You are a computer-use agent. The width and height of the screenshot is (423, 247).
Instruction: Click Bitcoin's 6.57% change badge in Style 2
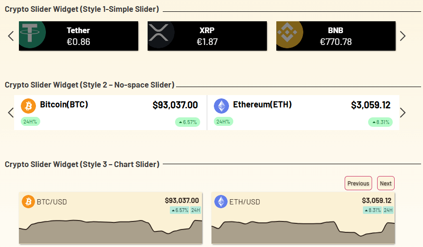tap(187, 122)
